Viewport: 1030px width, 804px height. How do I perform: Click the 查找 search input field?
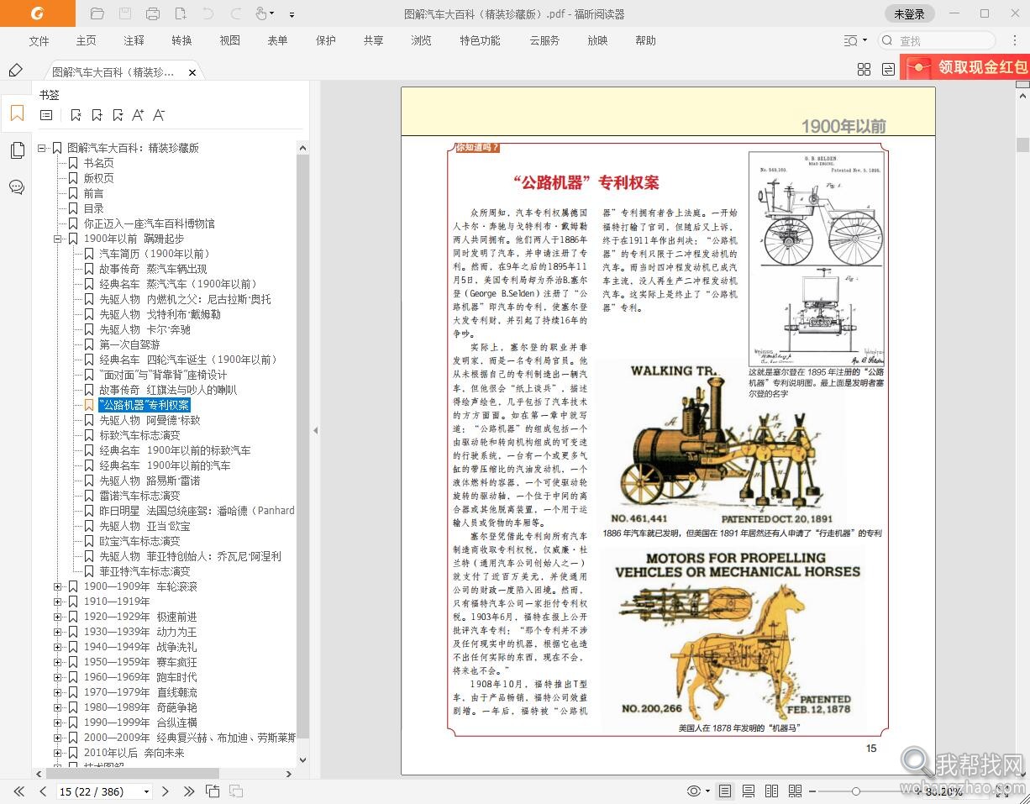937,40
